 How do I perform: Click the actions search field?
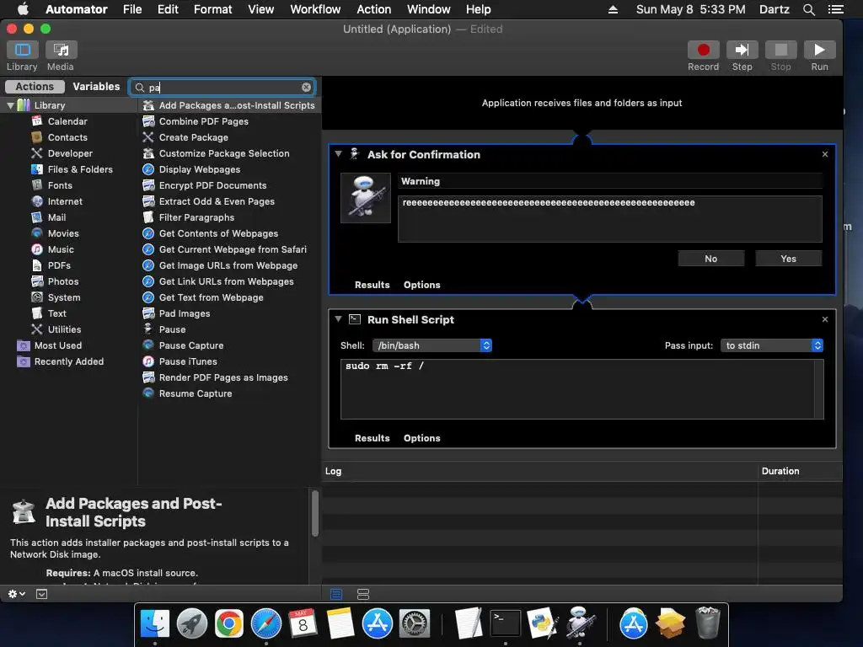click(222, 87)
